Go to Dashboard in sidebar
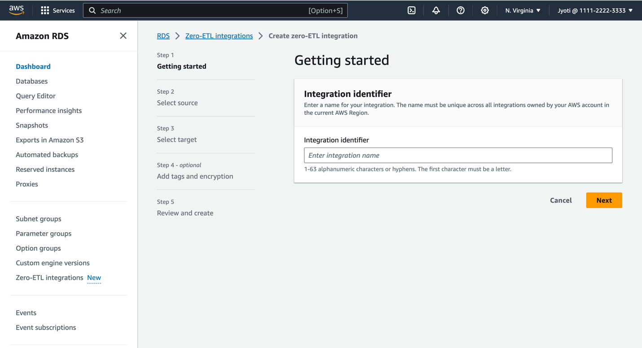This screenshot has height=348, width=642. [33, 66]
